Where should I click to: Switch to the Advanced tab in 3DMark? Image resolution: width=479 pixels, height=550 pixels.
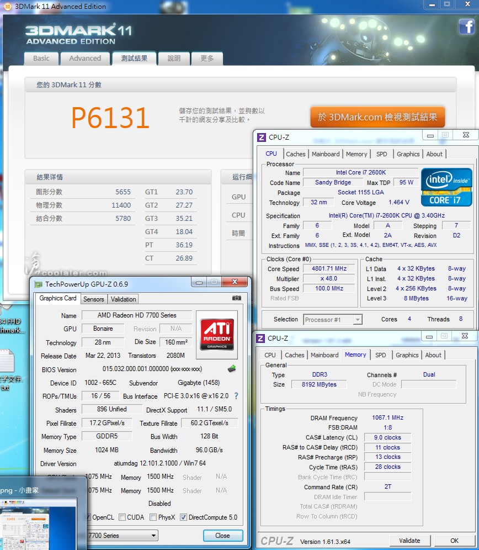(85, 58)
